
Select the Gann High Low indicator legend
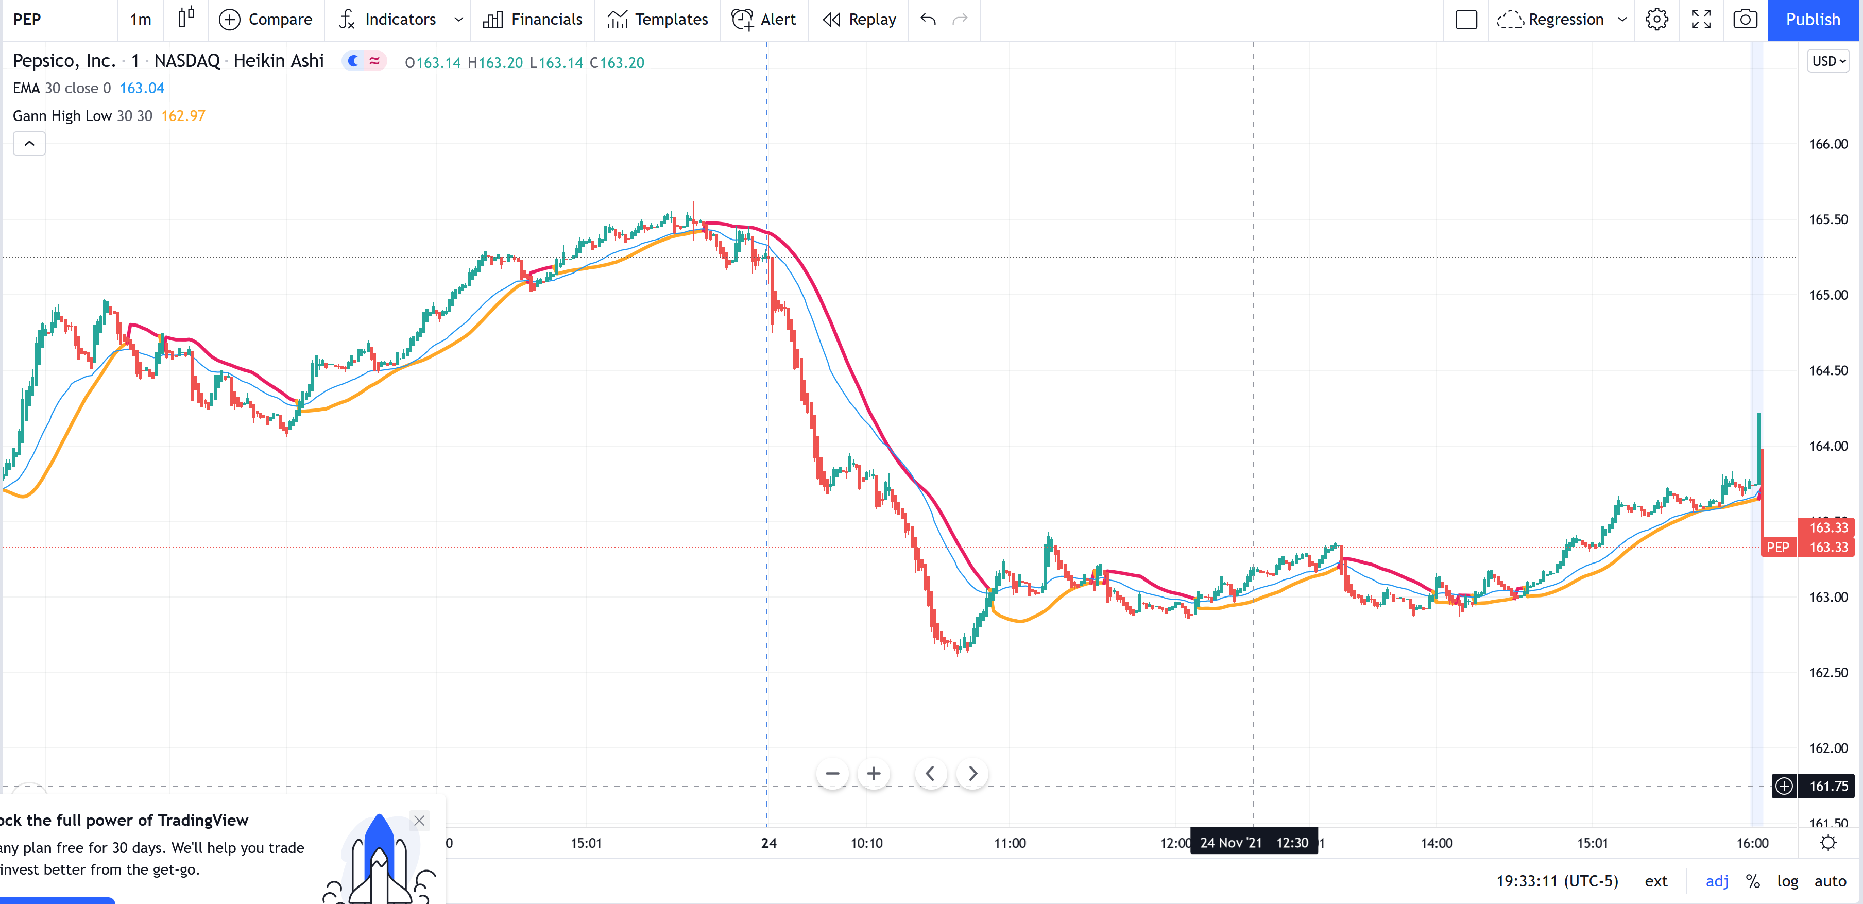tap(109, 116)
